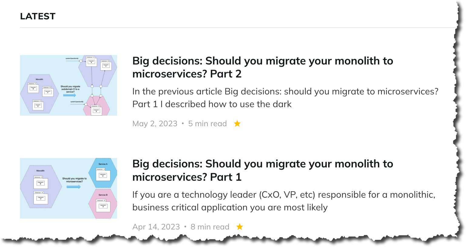Open the Part 1 microservices article title
466x247 pixels.
click(x=263, y=170)
